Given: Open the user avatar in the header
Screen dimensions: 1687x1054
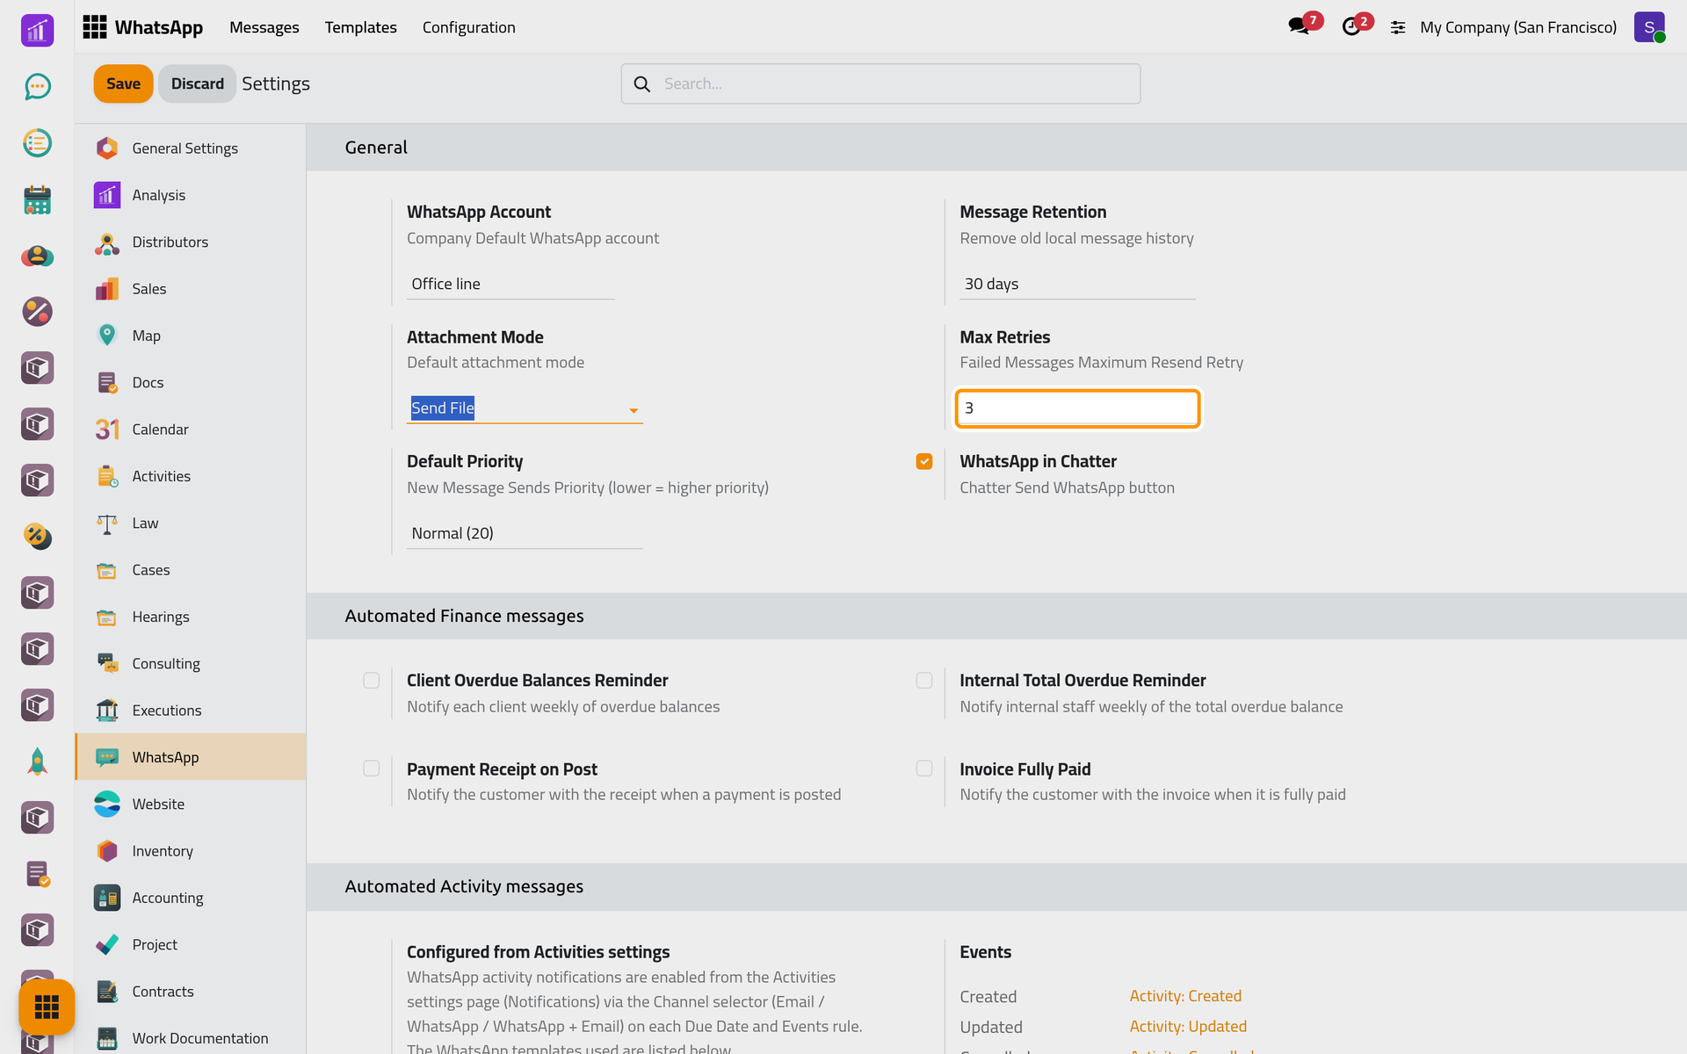Looking at the screenshot, I should coord(1649,27).
